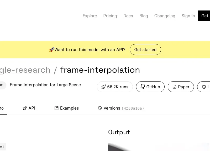Select the Examples tab label
The image size is (210, 151).
pos(69,108)
